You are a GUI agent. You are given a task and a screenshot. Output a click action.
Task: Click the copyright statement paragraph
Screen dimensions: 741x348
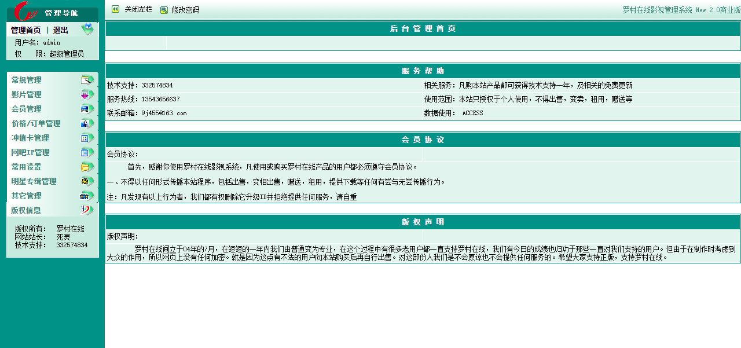(x=423, y=253)
